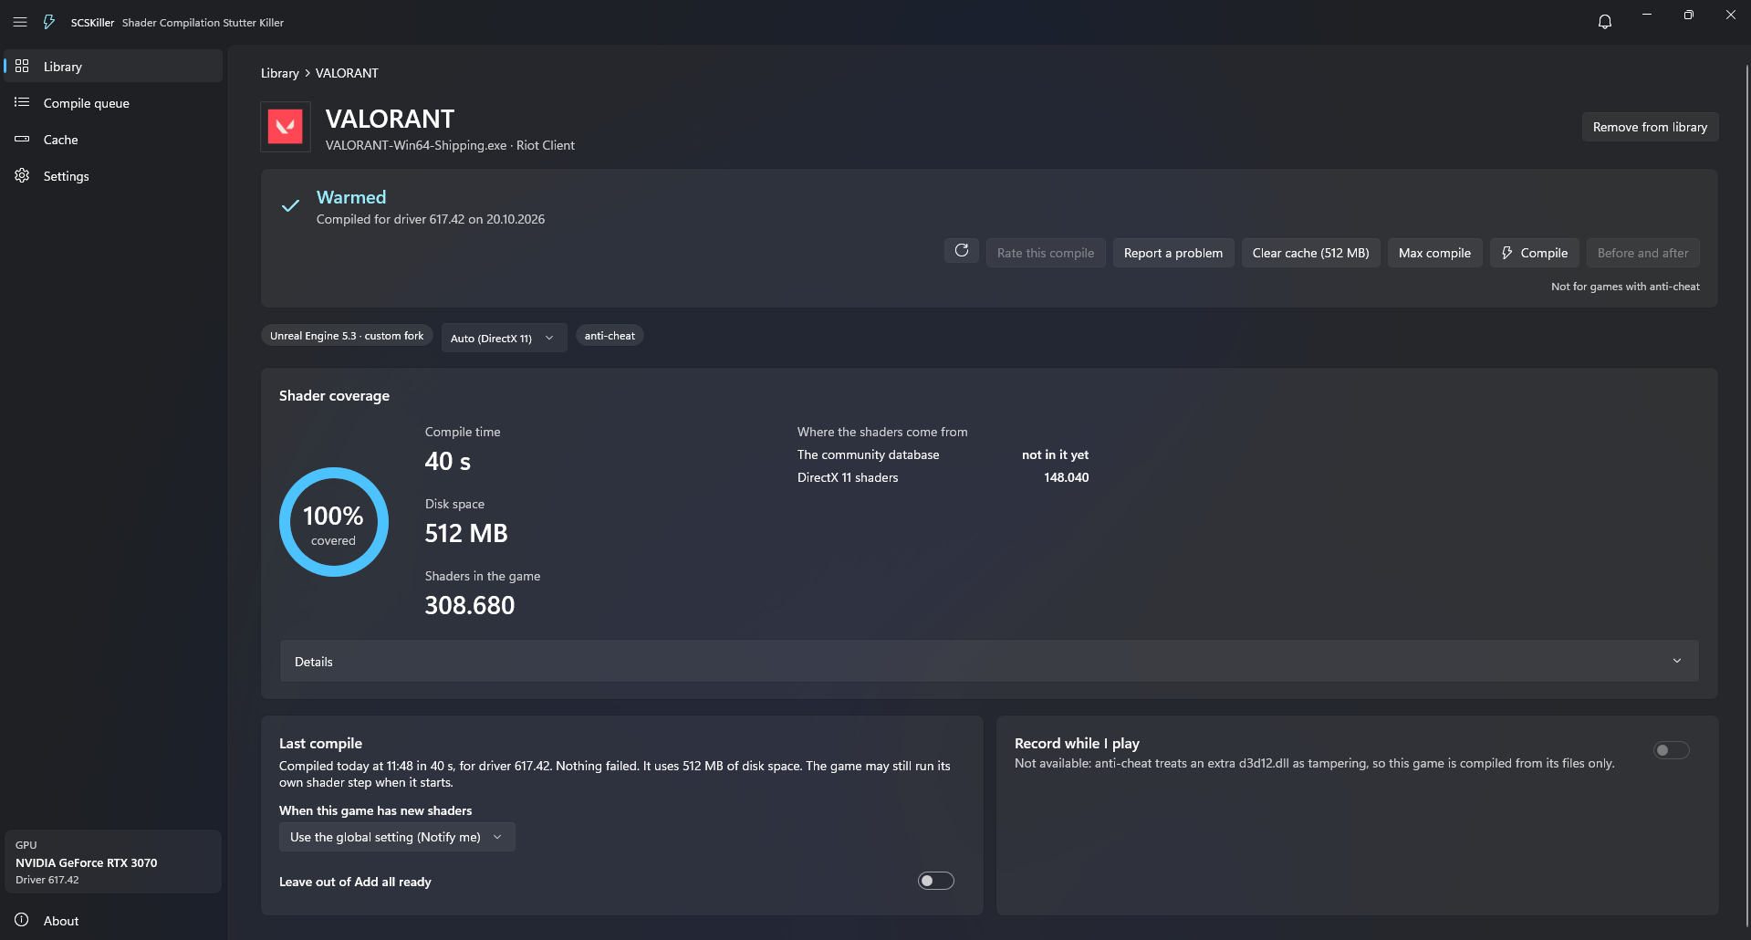This screenshot has height=940, width=1751.
Task: Start a Max compile
Action: (x=1434, y=253)
